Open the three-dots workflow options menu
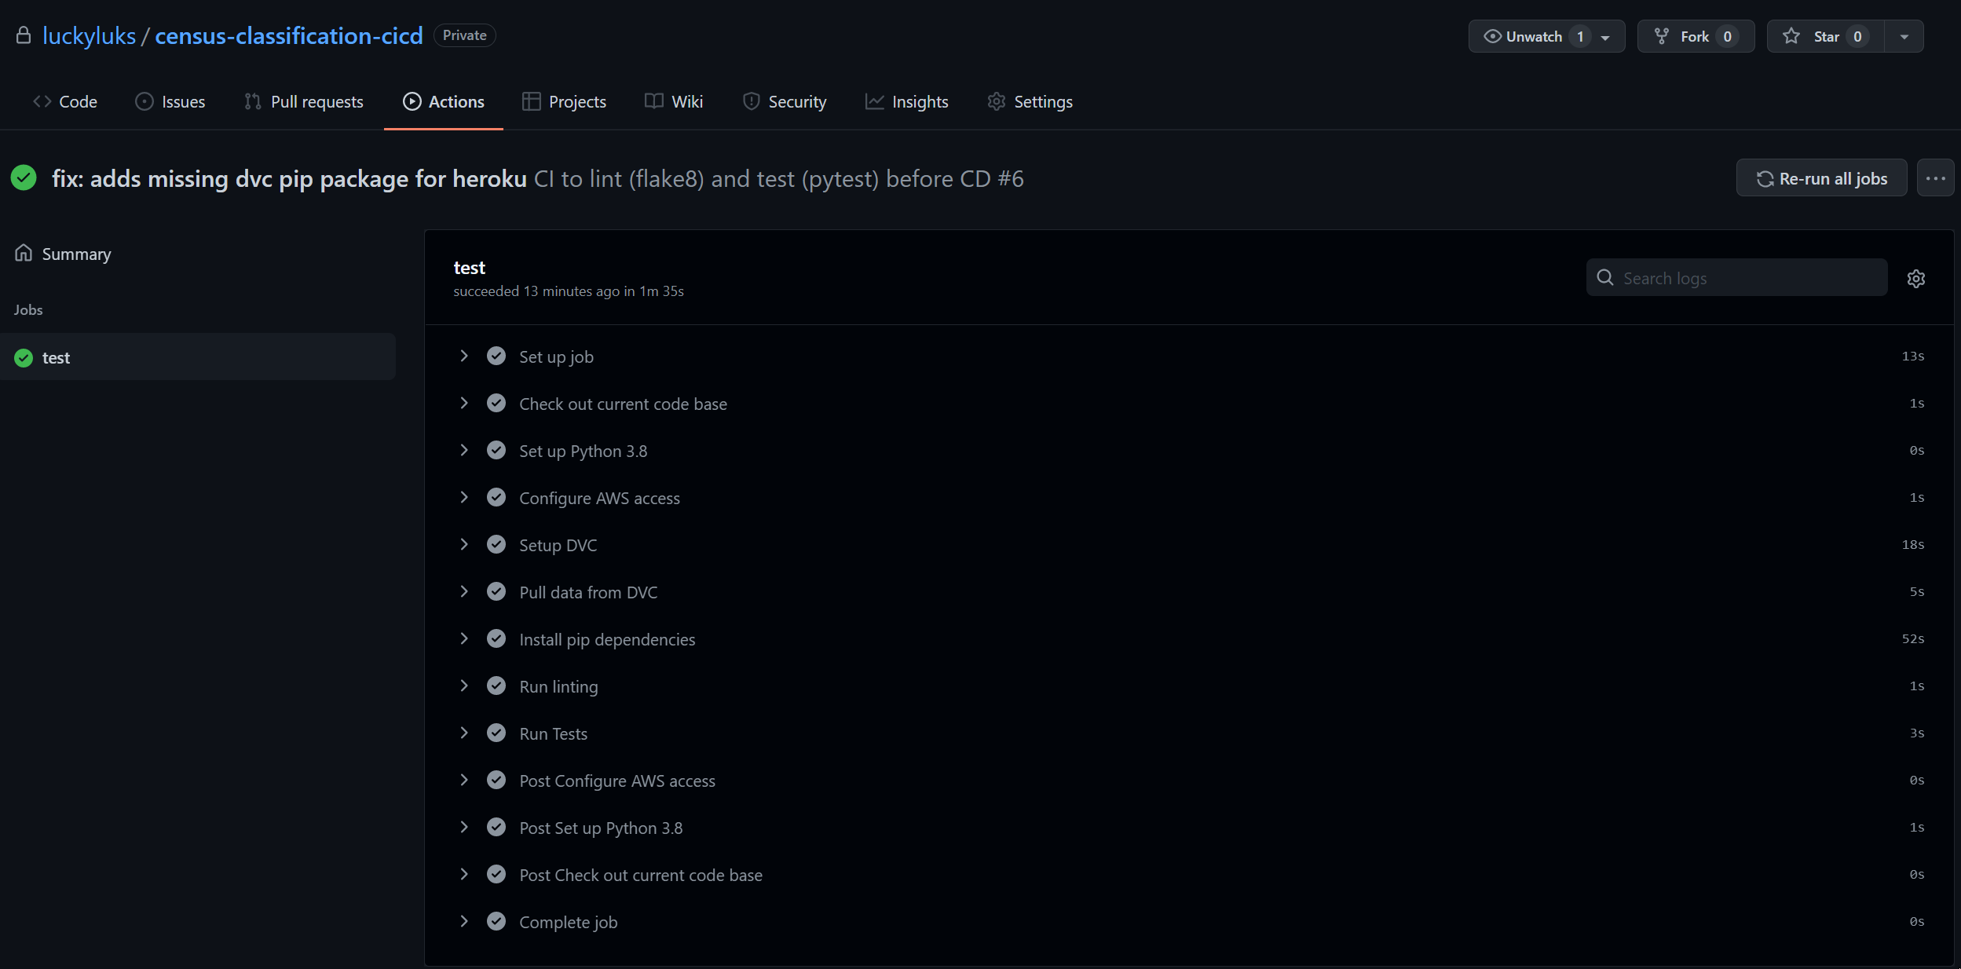Viewport: 1961px width, 969px height. pyautogui.click(x=1935, y=178)
